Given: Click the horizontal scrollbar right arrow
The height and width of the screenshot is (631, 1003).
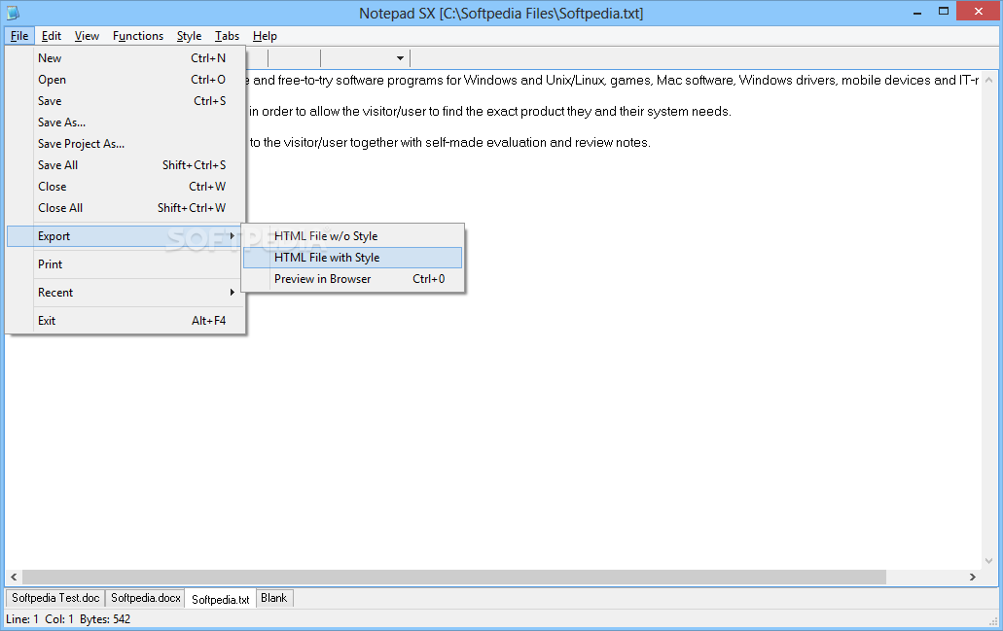Looking at the screenshot, I should click(973, 578).
